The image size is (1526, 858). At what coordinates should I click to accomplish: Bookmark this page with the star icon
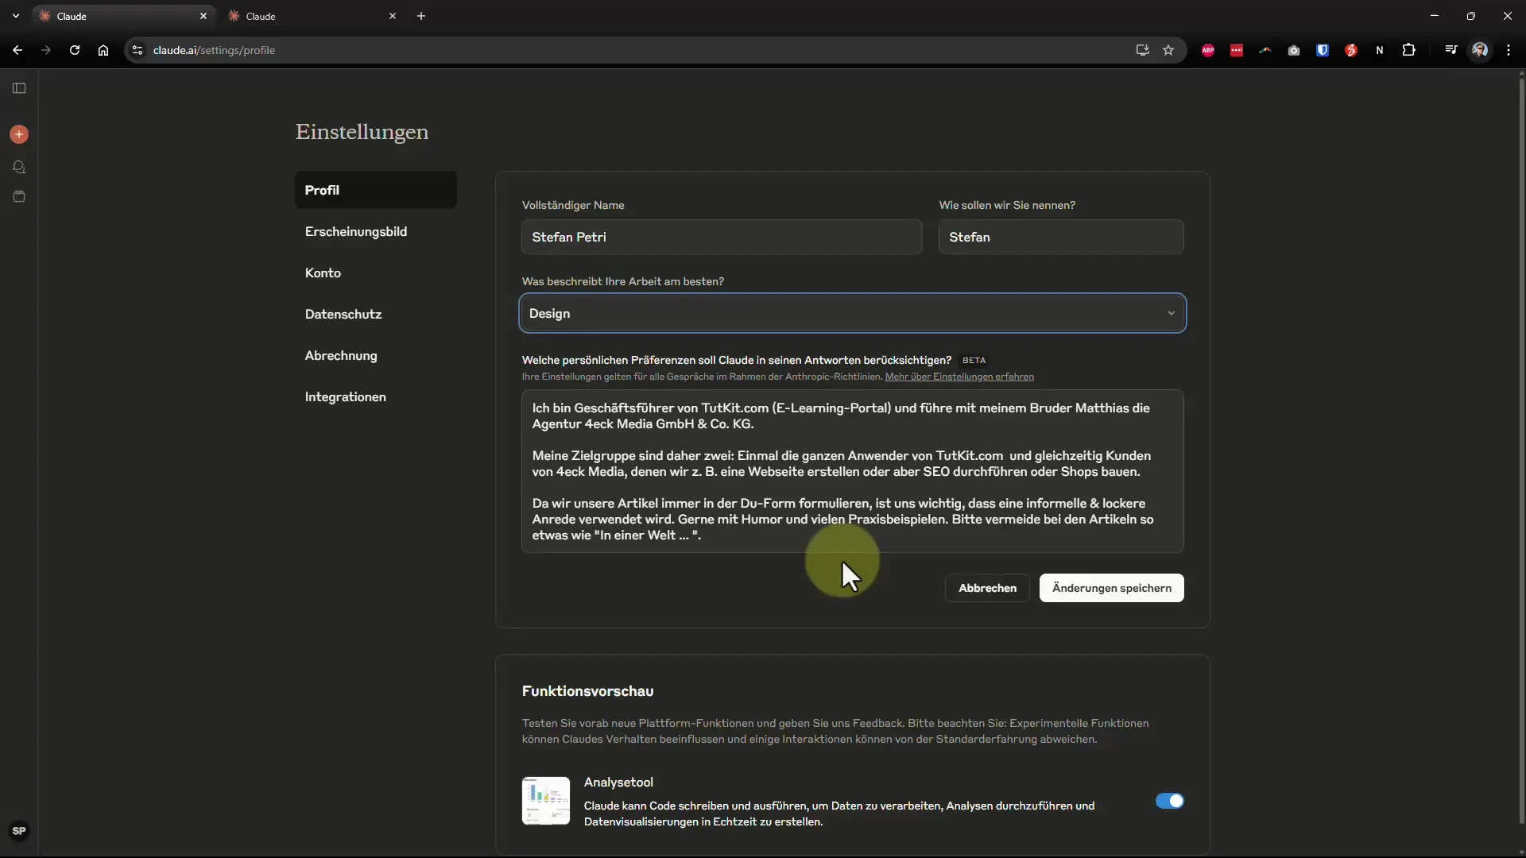click(1168, 50)
